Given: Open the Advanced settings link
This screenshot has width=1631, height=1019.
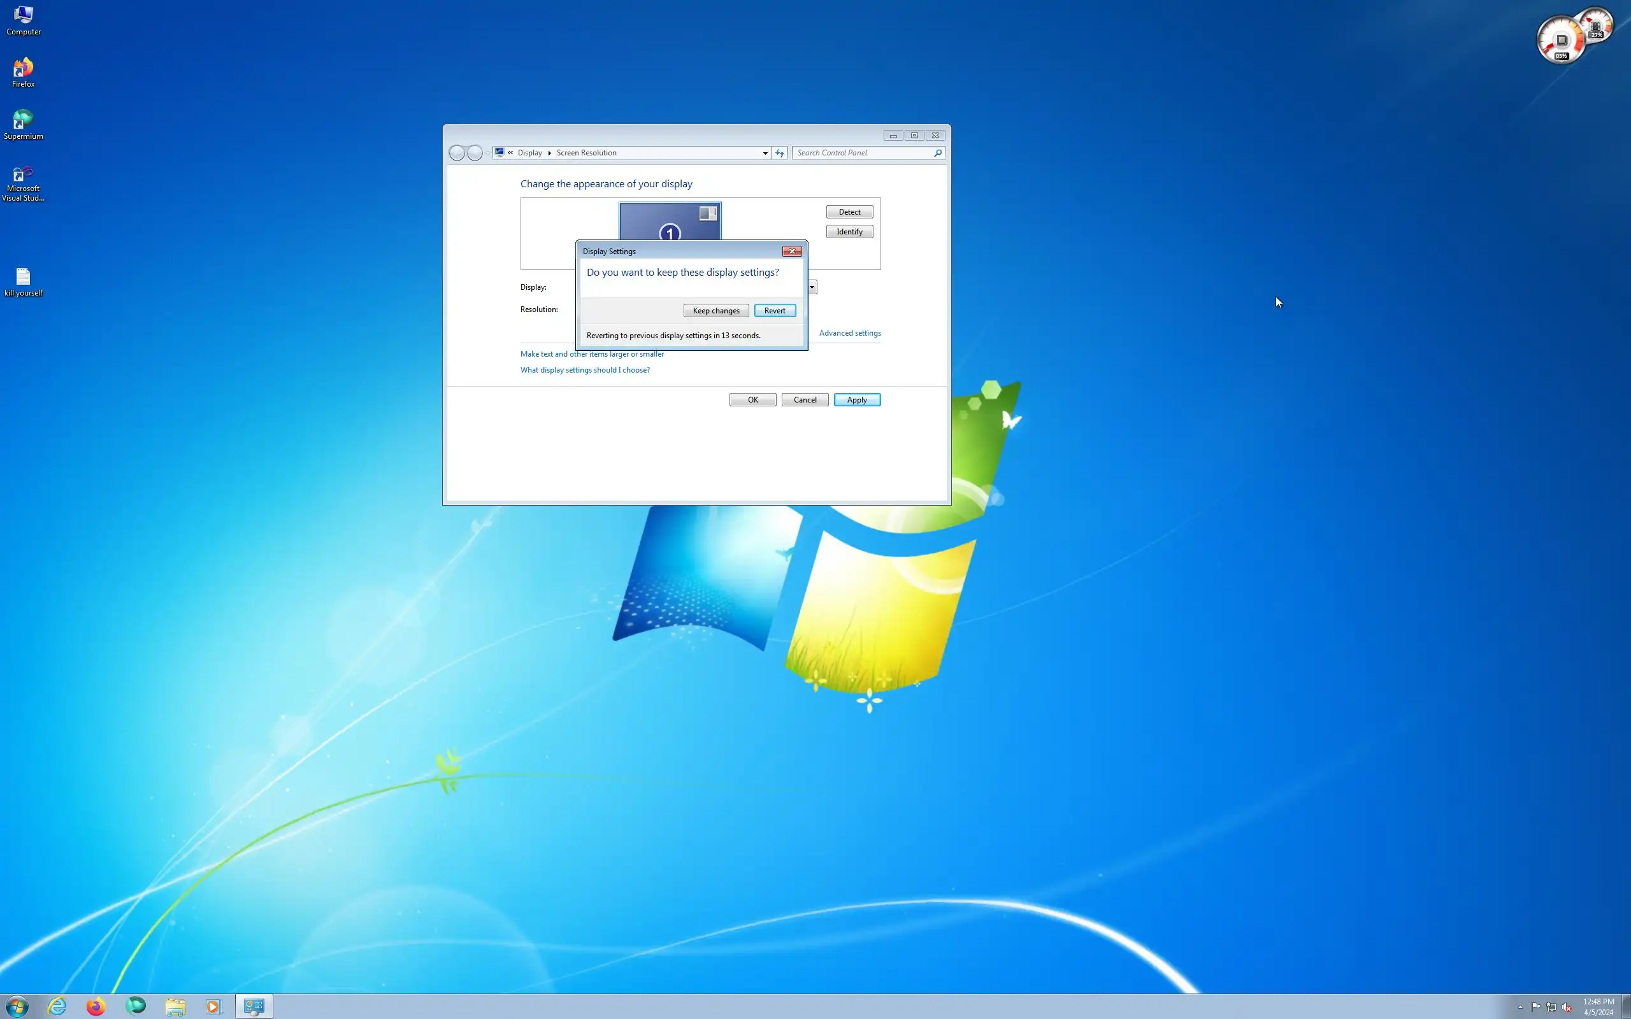Looking at the screenshot, I should (849, 333).
